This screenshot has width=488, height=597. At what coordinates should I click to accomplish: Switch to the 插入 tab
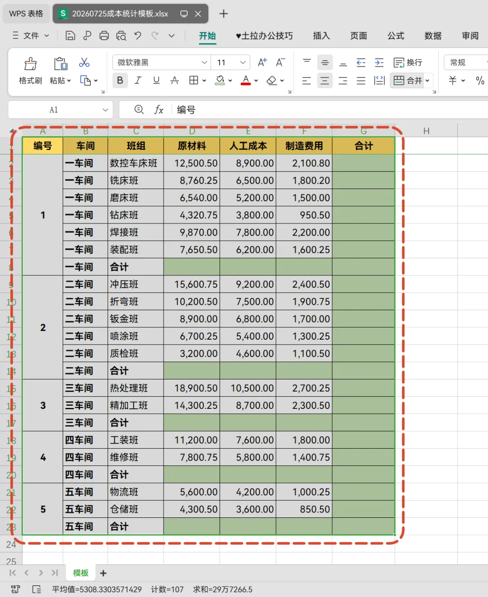321,36
